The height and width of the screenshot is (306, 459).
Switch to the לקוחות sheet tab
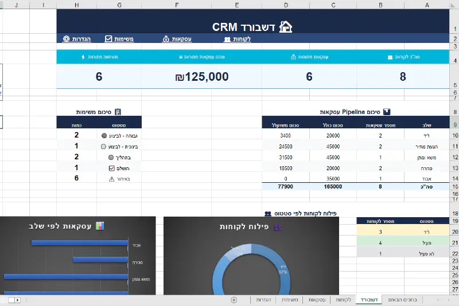point(343,300)
